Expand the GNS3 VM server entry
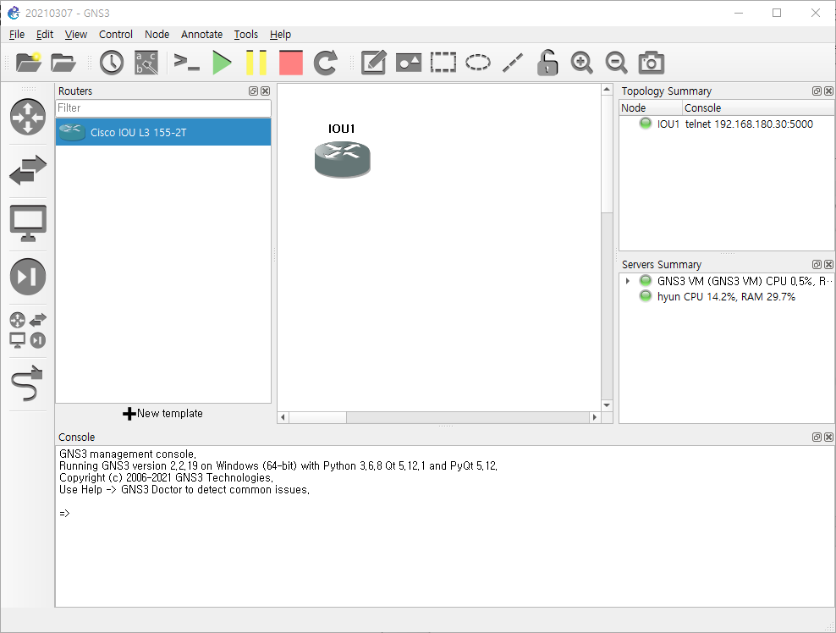The image size is (836, 633). click(x=628, y=280)
